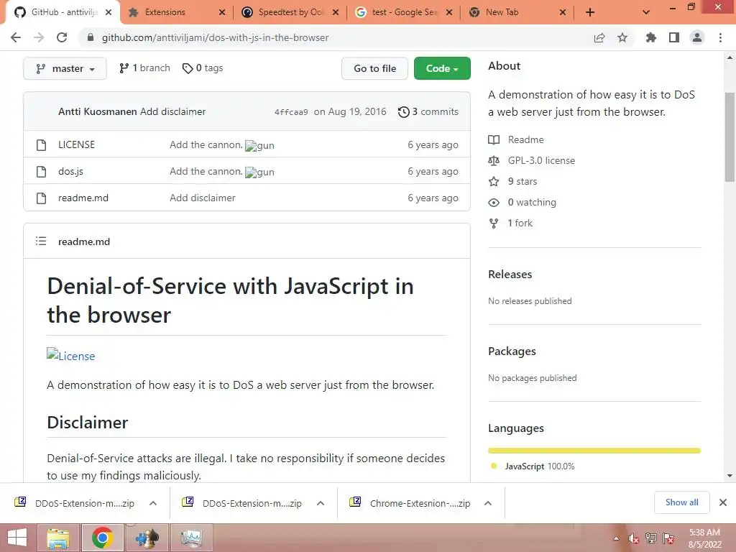Screen dimensions: 736x552
Task: Open the green Code dropdown
Action: (x=442, y=68)
